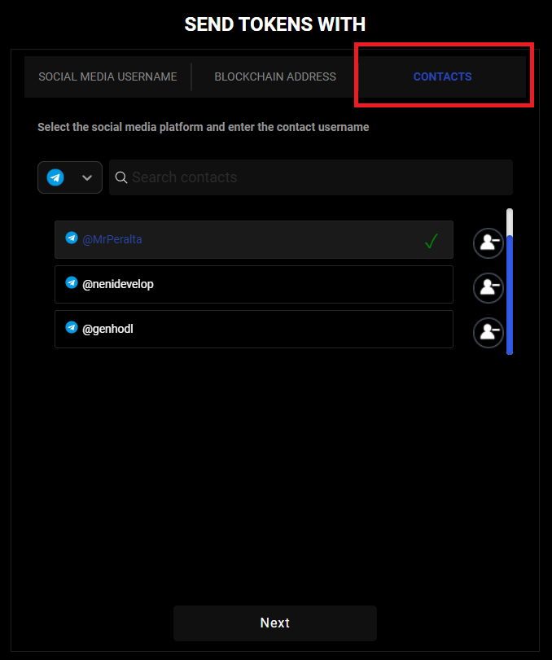Click remove-contact icon beside @nenidevelop

(488, 286)
